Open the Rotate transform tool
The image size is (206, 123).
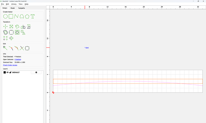click(17, 26)
